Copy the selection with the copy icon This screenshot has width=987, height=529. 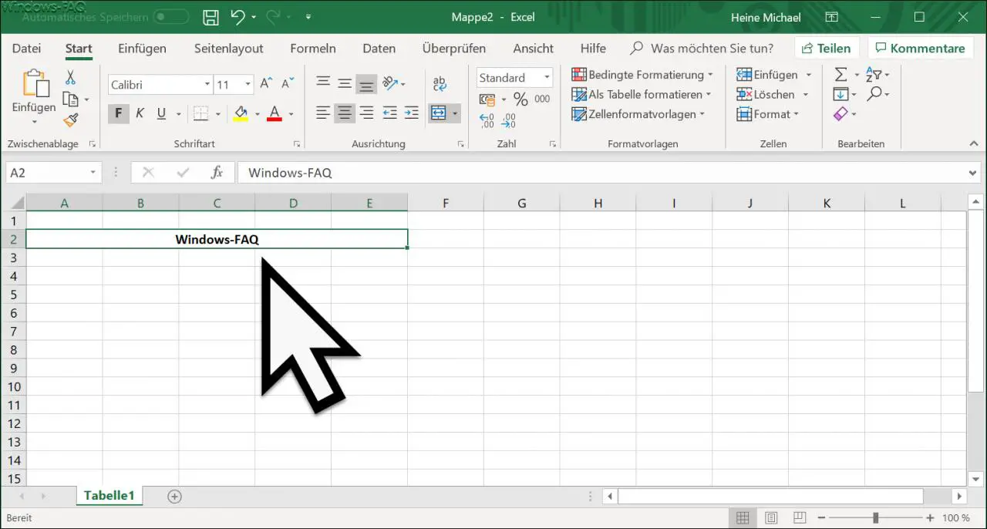coord(70,99)
